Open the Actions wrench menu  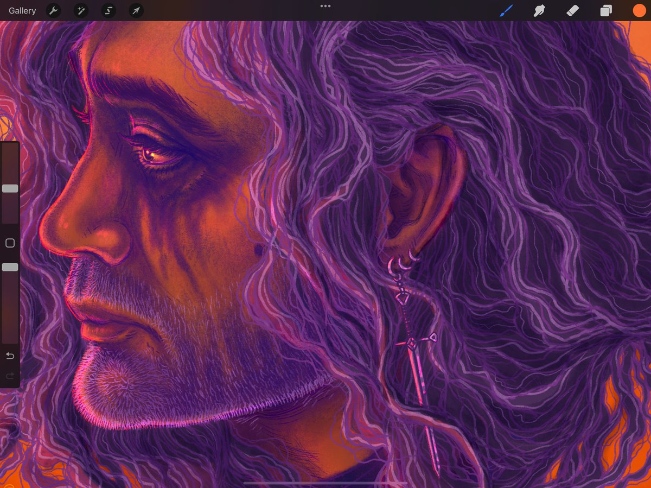[x=53, y=10]
